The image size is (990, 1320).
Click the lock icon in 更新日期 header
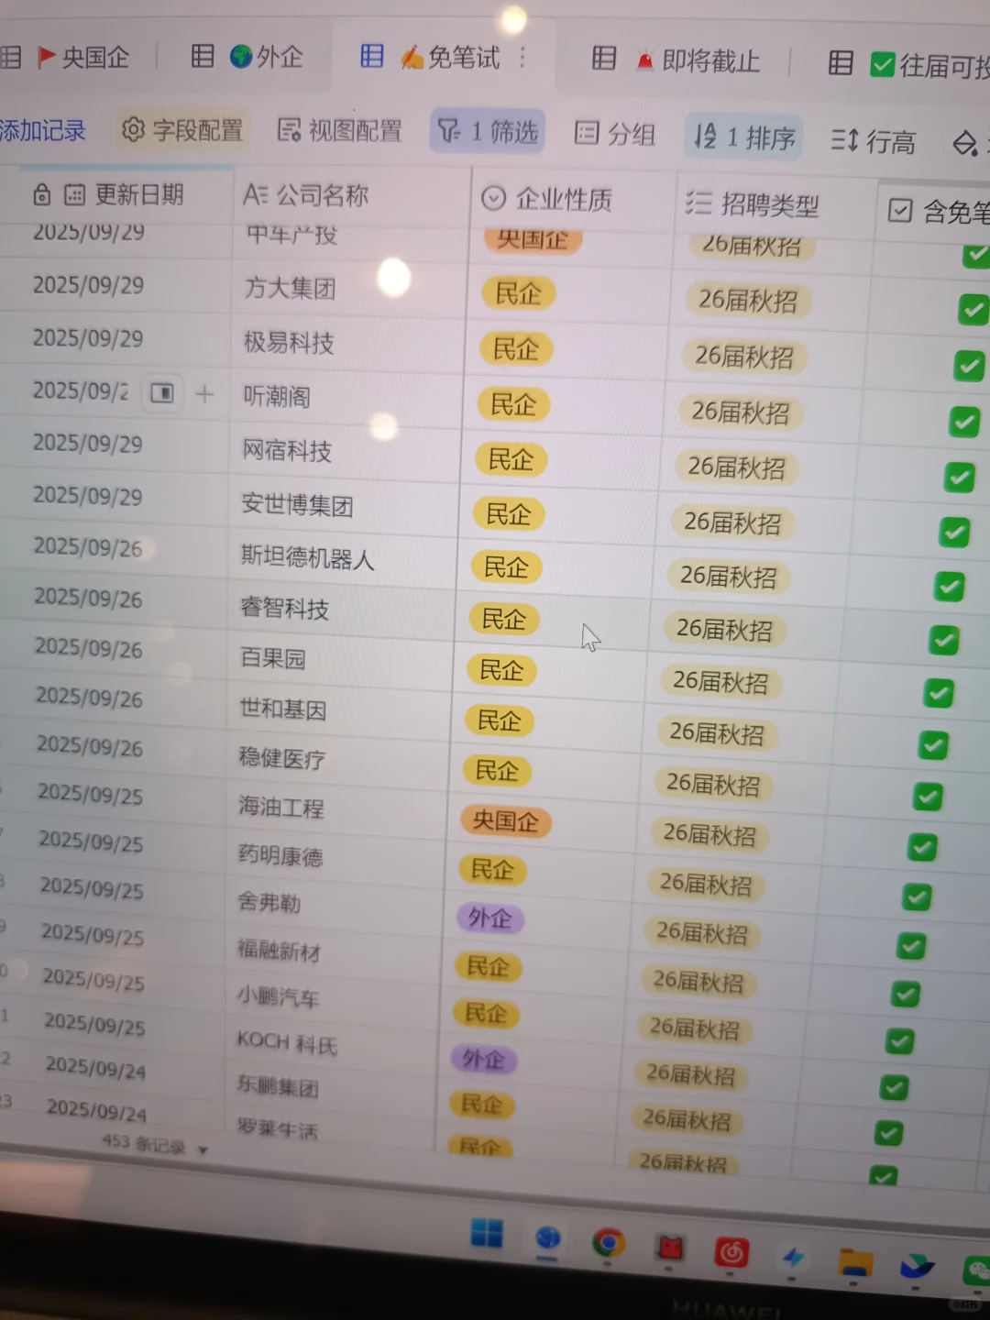(41, 194)
